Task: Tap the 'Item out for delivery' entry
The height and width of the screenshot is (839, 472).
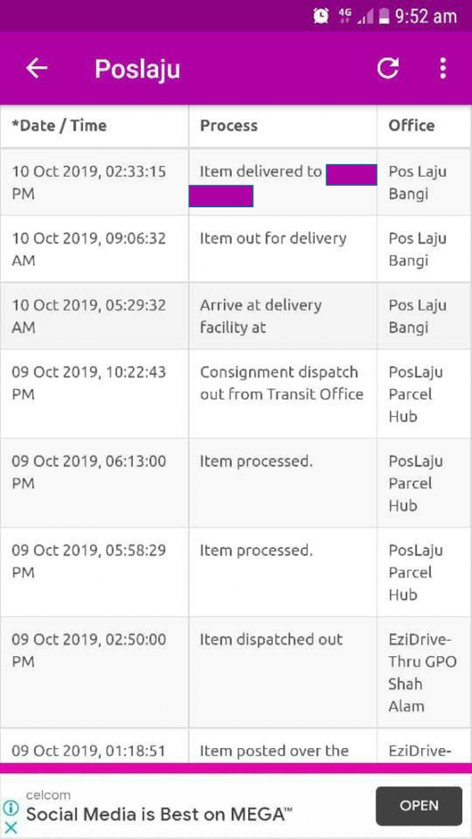Action: click(x=236, y=249)
